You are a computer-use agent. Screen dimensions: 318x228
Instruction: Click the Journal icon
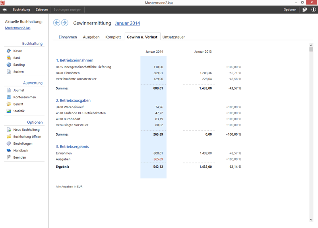point(9,90)
